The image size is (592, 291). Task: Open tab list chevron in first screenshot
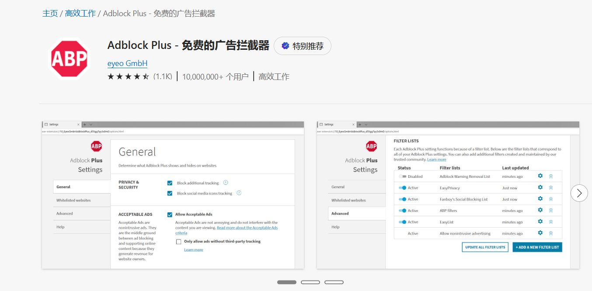coord(91,125)
